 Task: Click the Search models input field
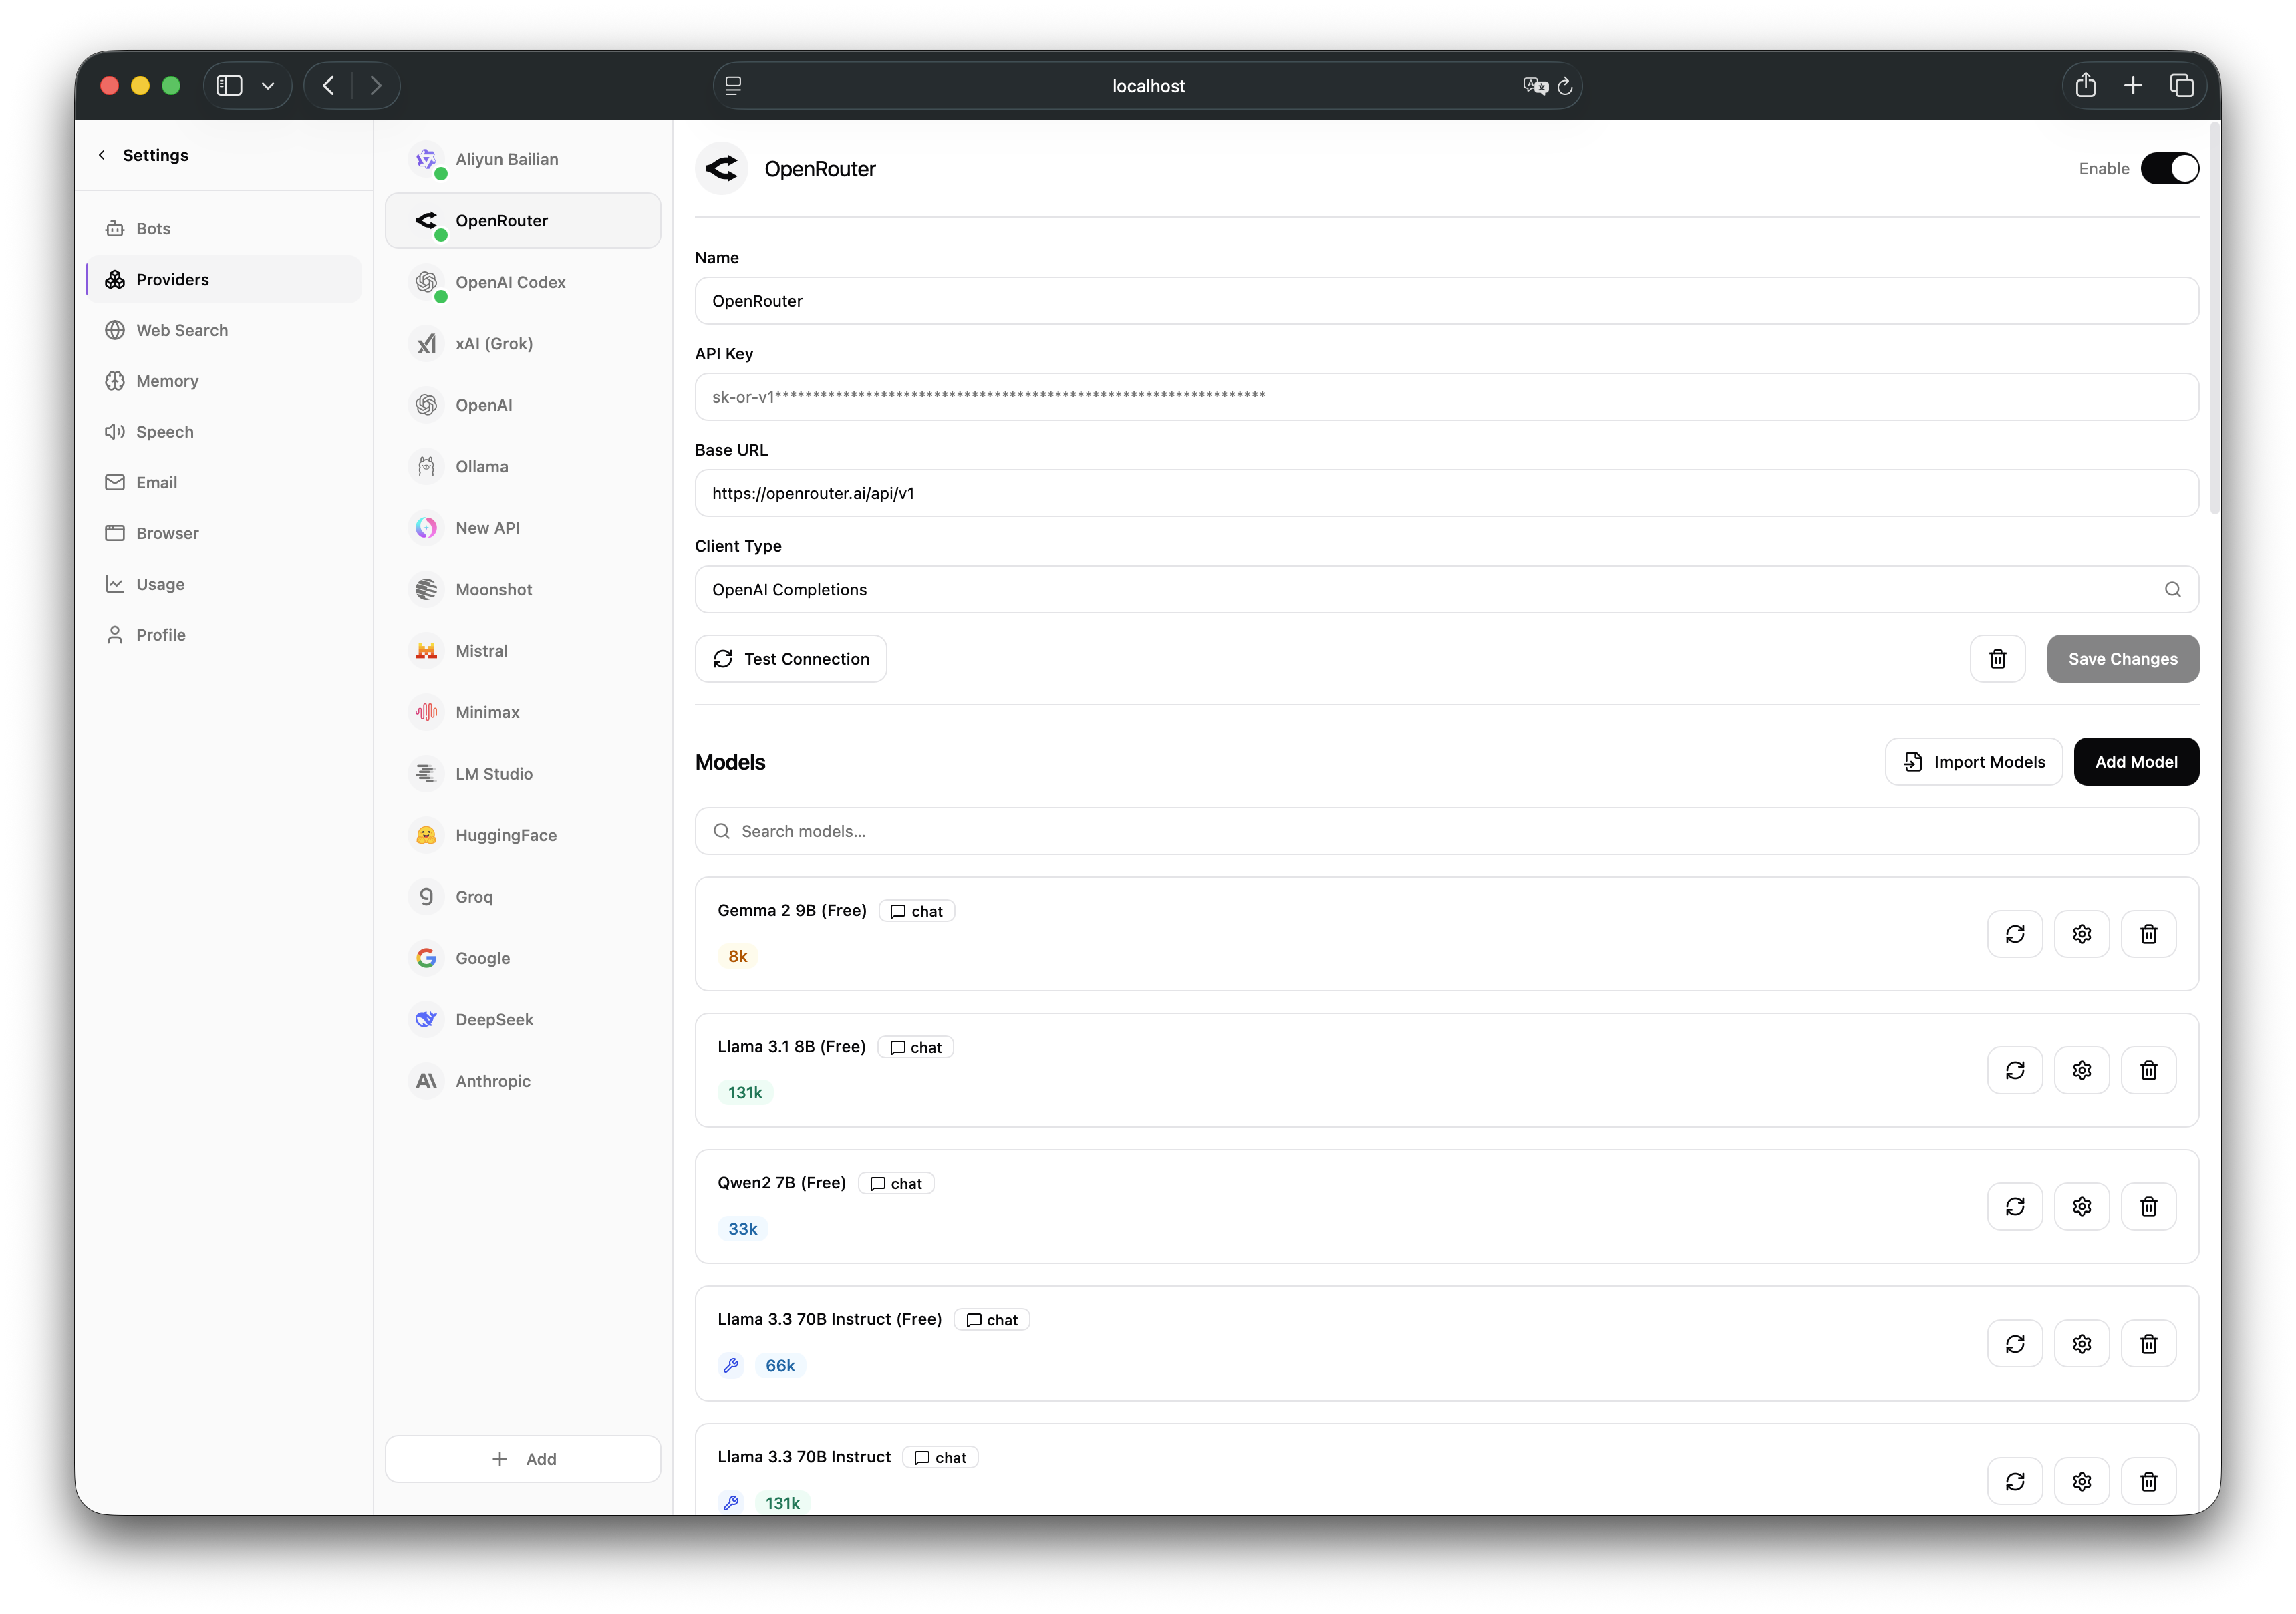(1446, 832)
